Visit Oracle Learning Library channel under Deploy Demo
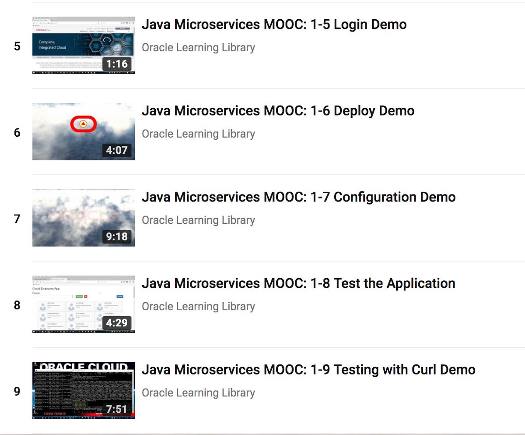 click(198, 134)
